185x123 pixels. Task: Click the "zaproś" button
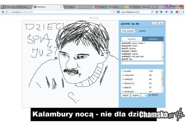(125, 95)
